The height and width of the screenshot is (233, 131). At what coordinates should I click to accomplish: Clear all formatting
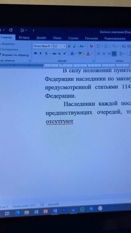pyautogui.click(x=91, y=46)
